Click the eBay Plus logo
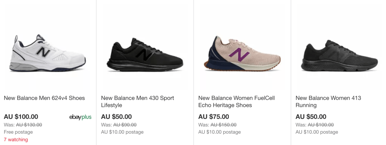Screen dimensions: 386x145 [80, 117]
